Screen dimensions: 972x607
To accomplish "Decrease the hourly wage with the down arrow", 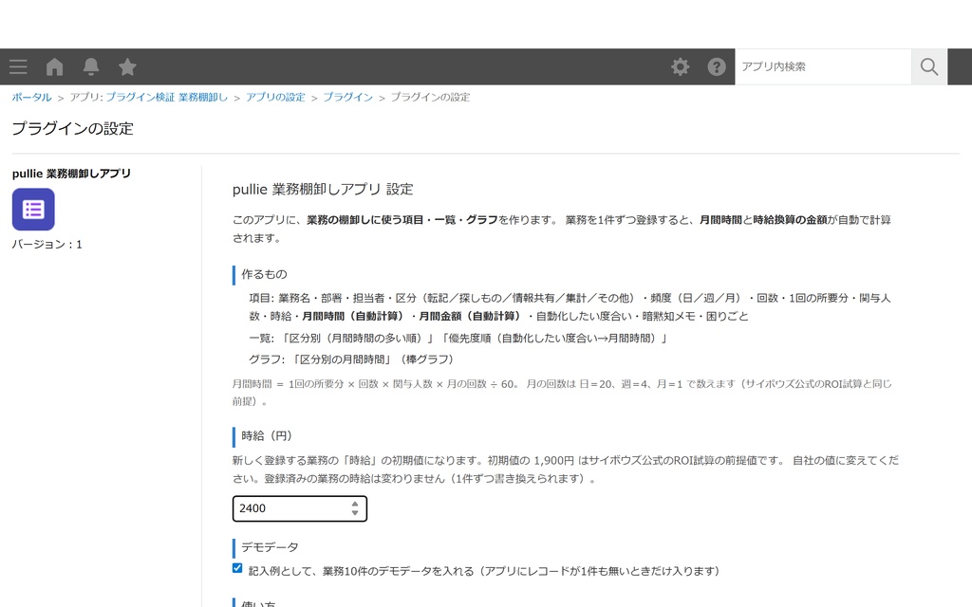I will pyautogui.click(x=355, y=513).
